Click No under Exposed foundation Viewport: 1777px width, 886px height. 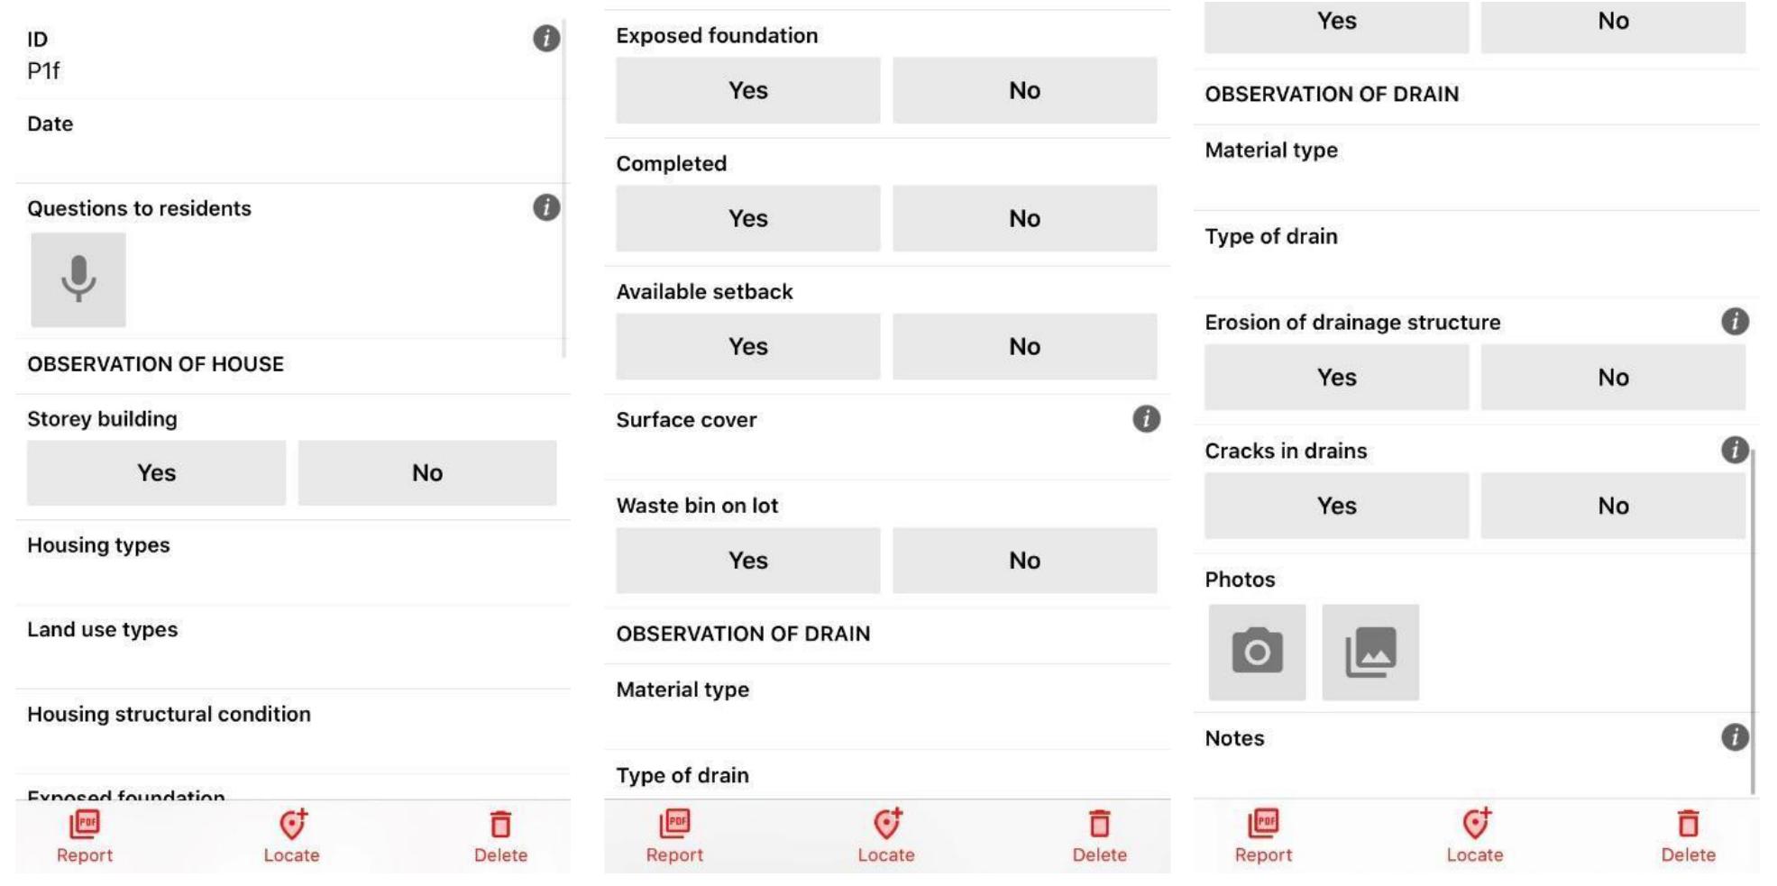pyautogui.click(x=1025, y=89)
